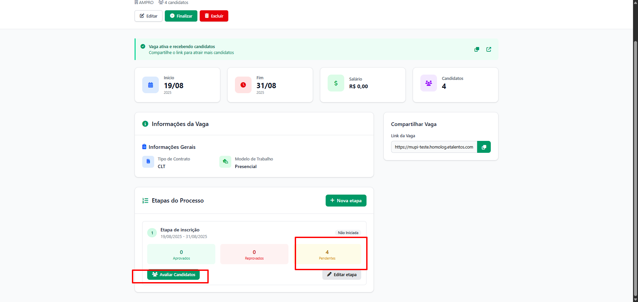
Task: Click the Vaga ativa e recebendo candidatos text
Action: (182, 46)
